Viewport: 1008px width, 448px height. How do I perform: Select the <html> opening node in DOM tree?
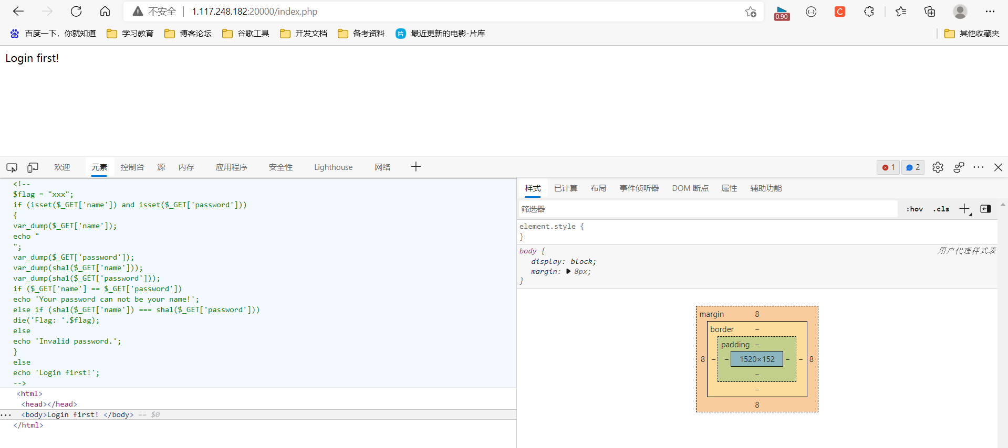tap(29, 394)
